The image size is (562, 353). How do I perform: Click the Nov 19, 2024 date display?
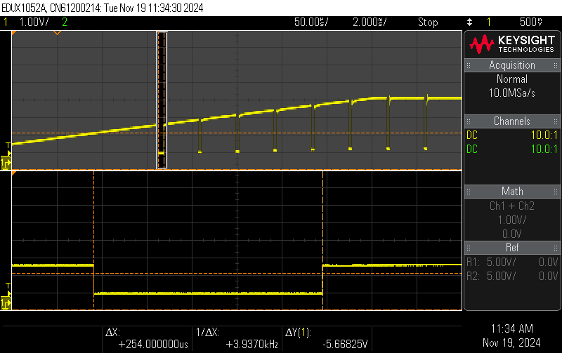[x=512, y=343]
